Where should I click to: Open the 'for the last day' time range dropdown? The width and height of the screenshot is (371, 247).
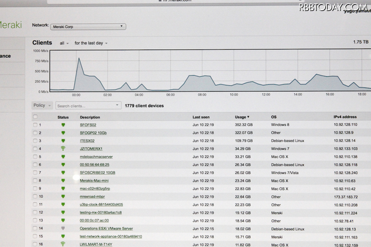91,43
